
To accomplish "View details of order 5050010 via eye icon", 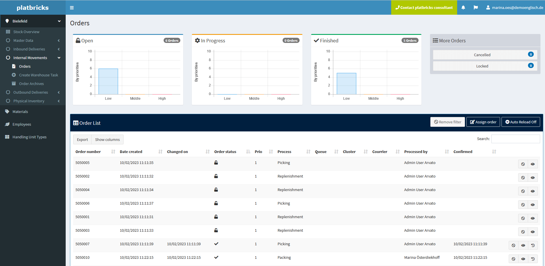I will [x=523, y=259].
